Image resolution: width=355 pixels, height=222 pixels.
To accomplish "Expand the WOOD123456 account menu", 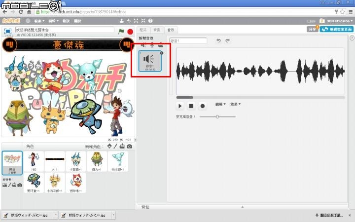I will tap(340, 21).
